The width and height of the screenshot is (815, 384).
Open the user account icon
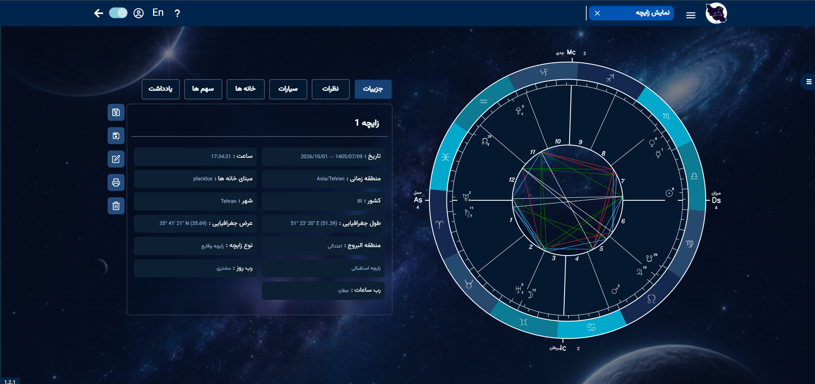tap(139, 13)
